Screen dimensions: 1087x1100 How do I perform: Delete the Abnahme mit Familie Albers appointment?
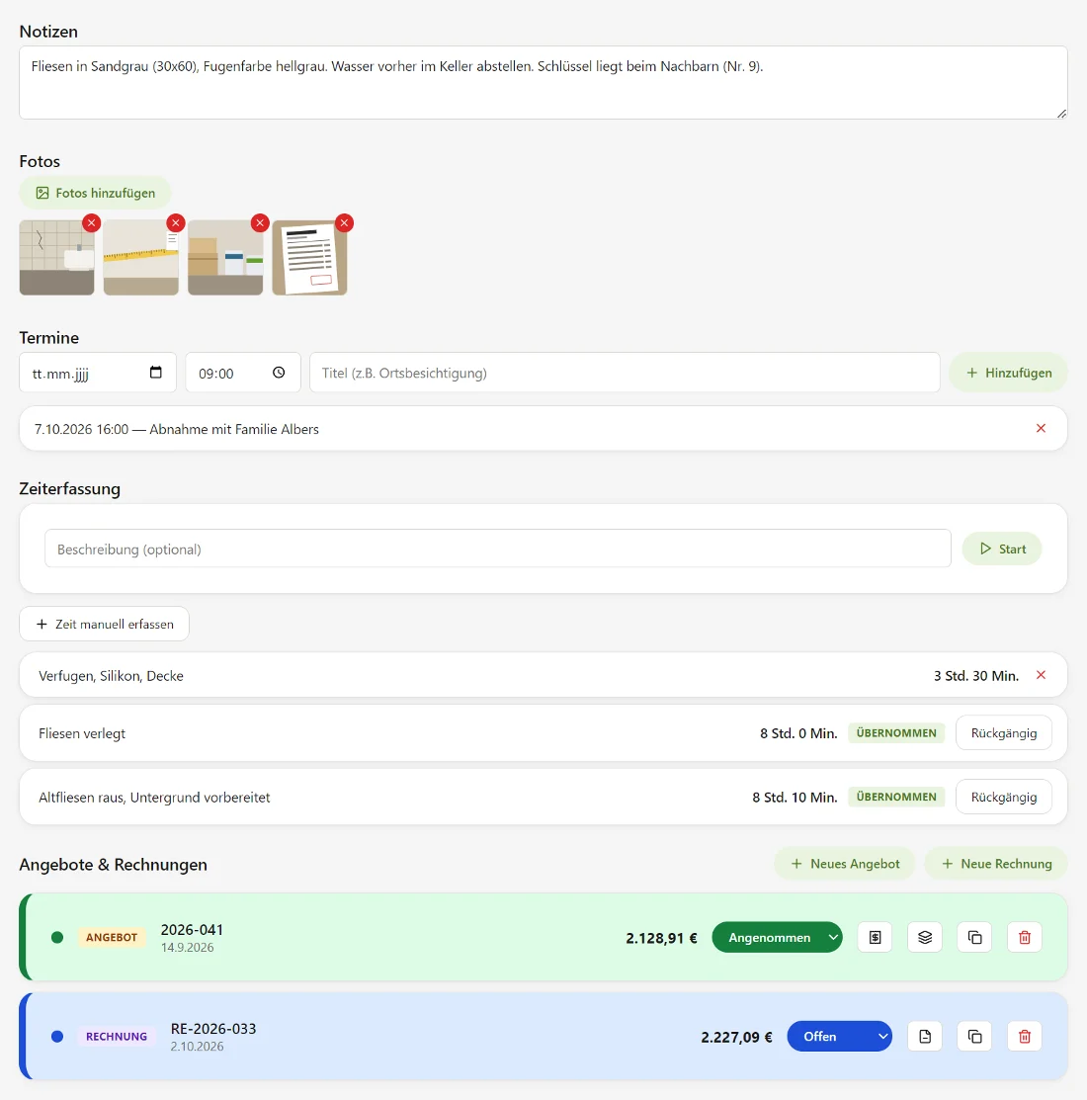pyautogui.click(x=1041, y=429)
